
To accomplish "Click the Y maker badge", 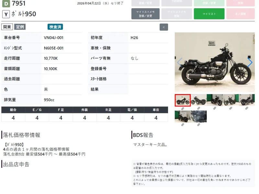I will click(6, 14).
